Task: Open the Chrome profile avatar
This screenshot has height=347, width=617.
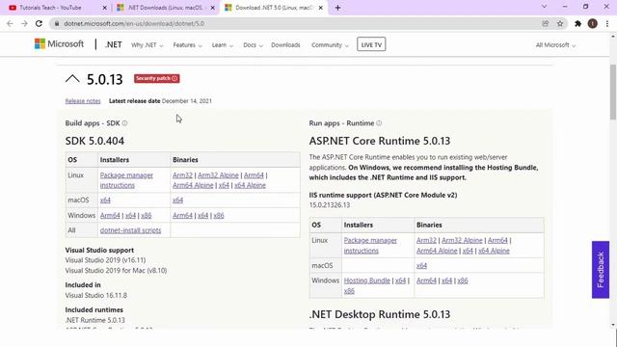Action: click(x=593, y=23)
